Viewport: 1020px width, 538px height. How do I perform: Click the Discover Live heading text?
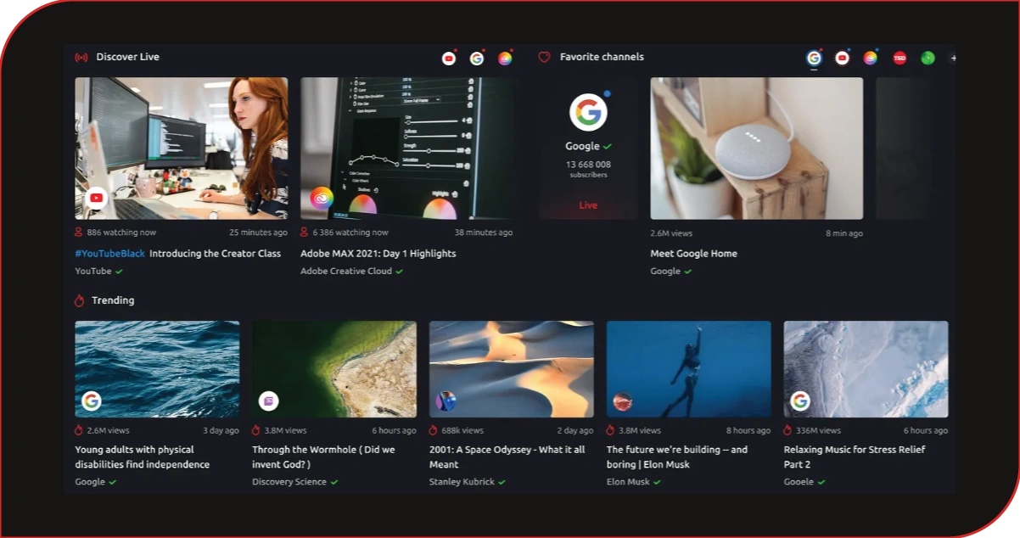point(128,57)
